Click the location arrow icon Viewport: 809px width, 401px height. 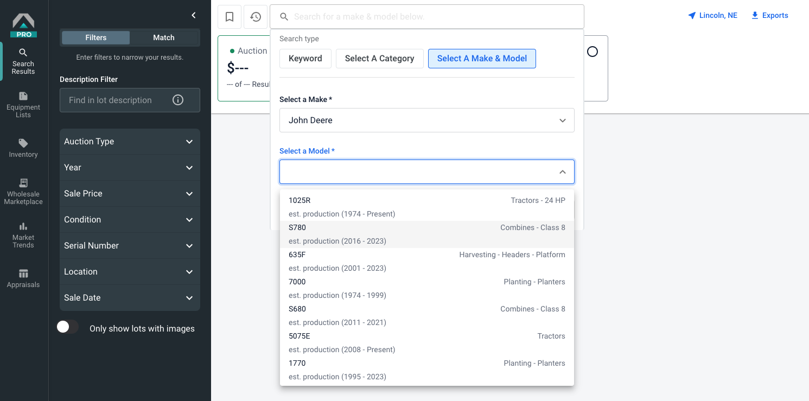click(x=692, y=16)
